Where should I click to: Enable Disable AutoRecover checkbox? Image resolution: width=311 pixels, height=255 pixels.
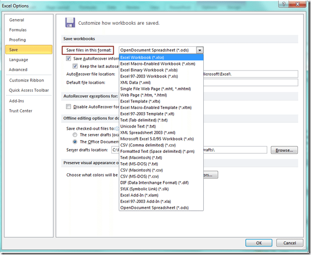[x=69, y=107]
